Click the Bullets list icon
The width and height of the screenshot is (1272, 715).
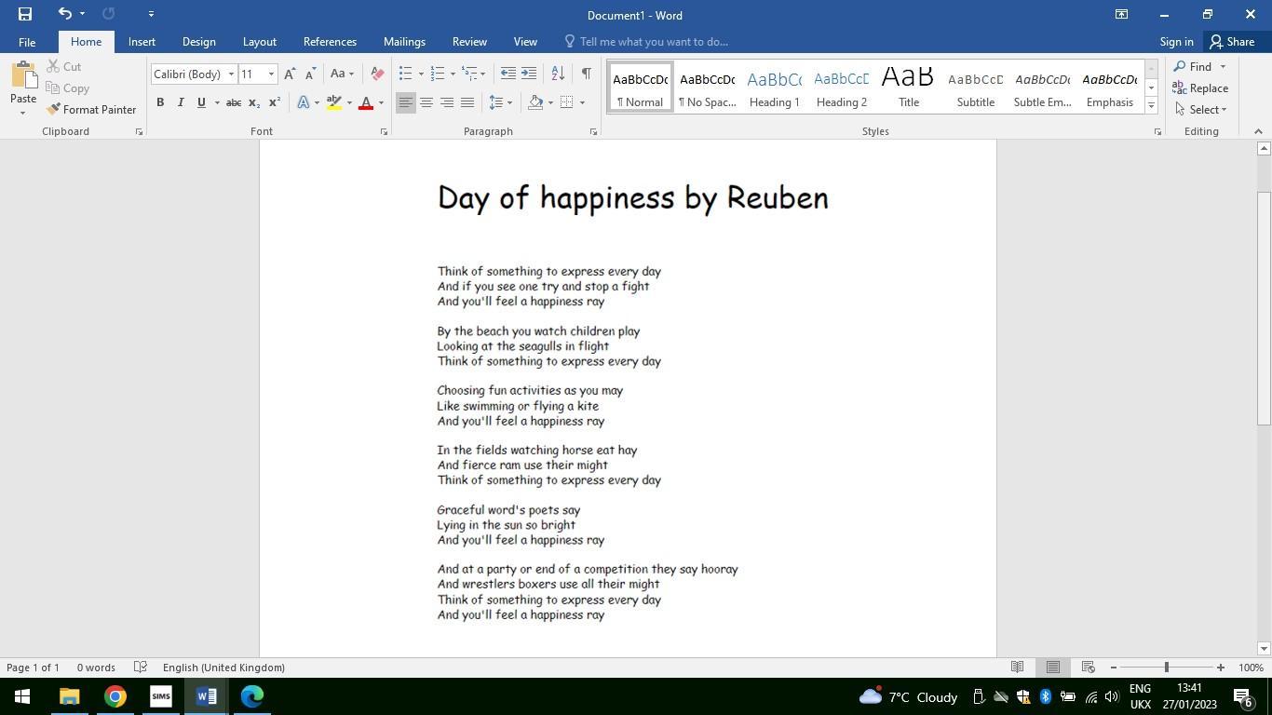click(405, 74)
